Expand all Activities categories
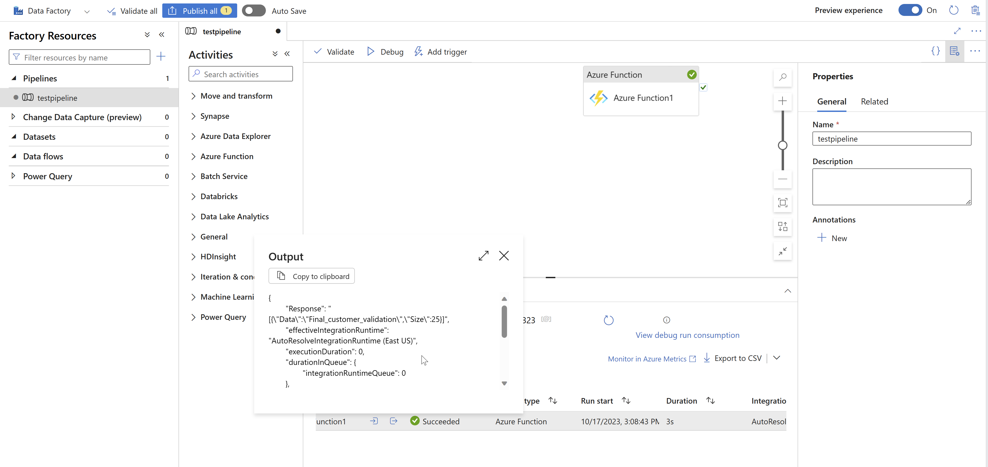988x467 pixels. [275, 54]
